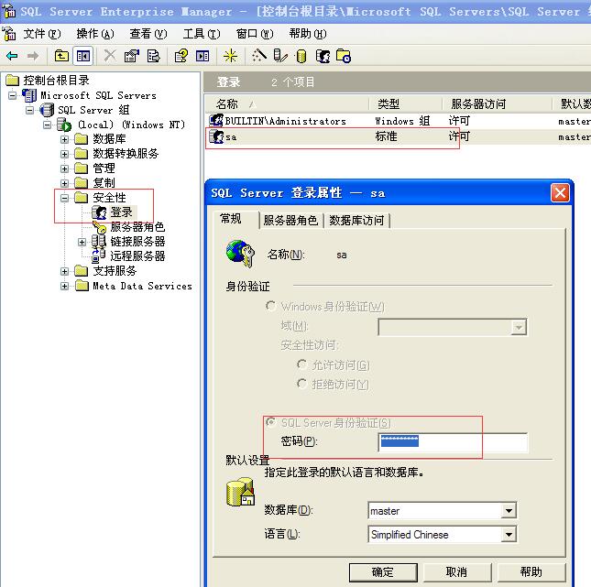Click the 确定 button
The width and height of the screenshot is (591, 587).
point(383,572)
